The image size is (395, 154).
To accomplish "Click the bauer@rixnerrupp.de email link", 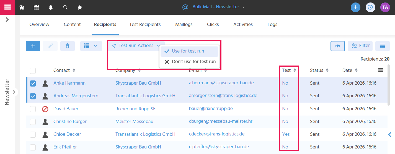I will pyautogui.click(x=211, y=109).
